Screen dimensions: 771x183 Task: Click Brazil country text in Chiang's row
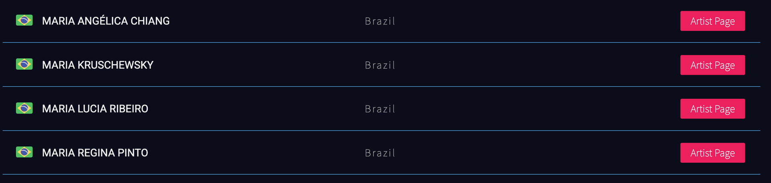pyautogui.click(x=380, y=21)
